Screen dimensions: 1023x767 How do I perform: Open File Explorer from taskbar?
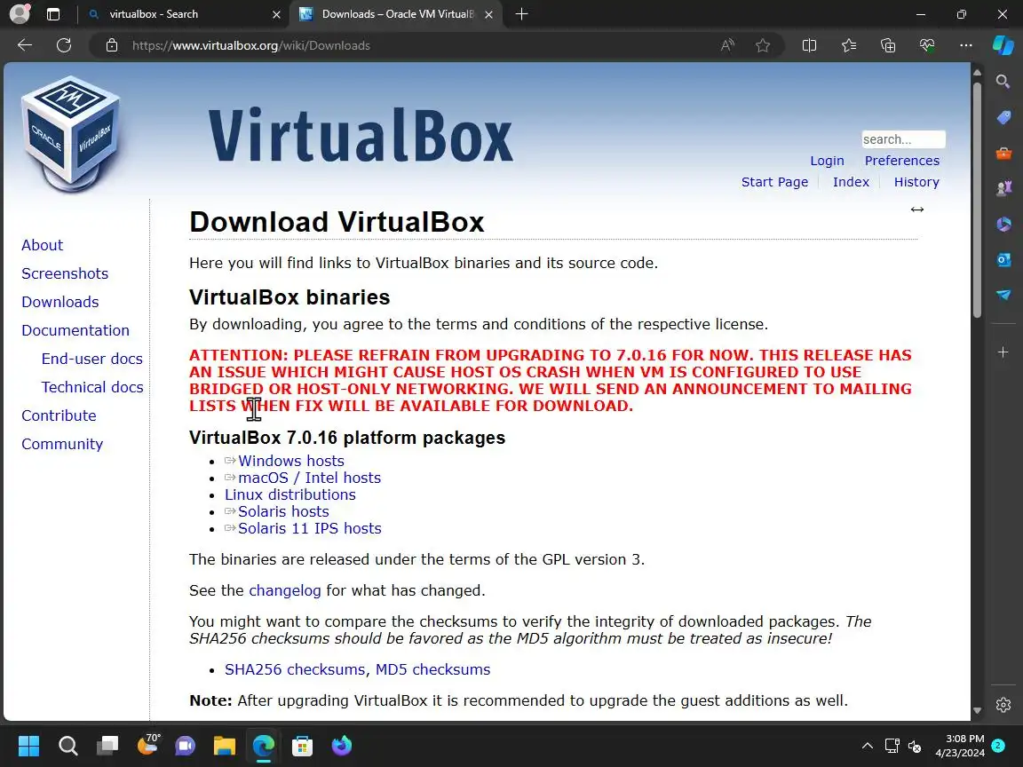click(225, 746)
